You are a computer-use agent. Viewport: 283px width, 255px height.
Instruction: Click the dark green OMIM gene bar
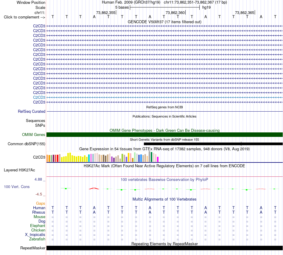click(x=164, y=134)
